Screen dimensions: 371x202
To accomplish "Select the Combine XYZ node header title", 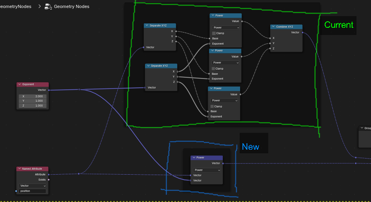I will coord(285,27).
